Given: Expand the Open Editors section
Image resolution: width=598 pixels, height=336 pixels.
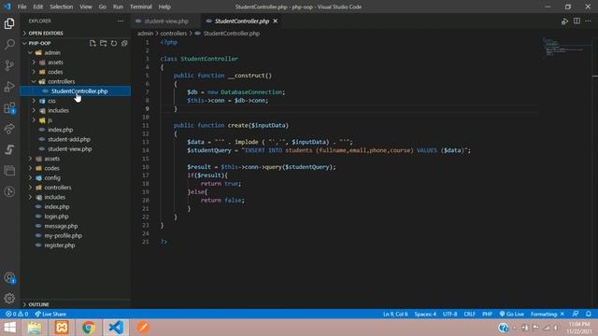Looking at the screenshot, I should (46, 34).
